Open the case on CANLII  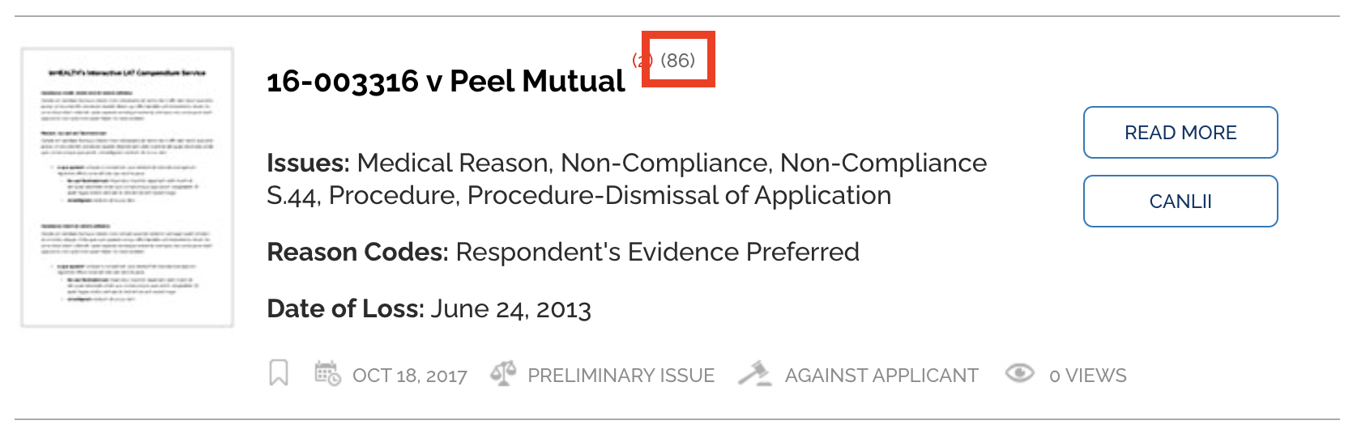tap(1180, 202)
